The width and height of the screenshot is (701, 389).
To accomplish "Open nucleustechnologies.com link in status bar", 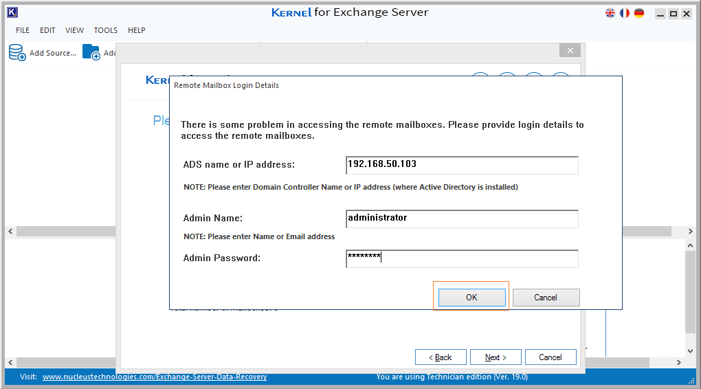I will tap(155, 377).
